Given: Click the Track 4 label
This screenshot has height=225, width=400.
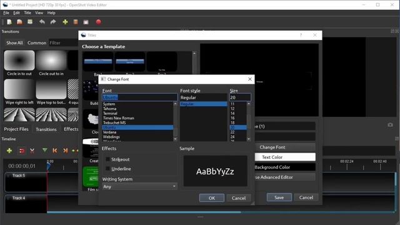Looking at the screenshot, I should 19,198.
